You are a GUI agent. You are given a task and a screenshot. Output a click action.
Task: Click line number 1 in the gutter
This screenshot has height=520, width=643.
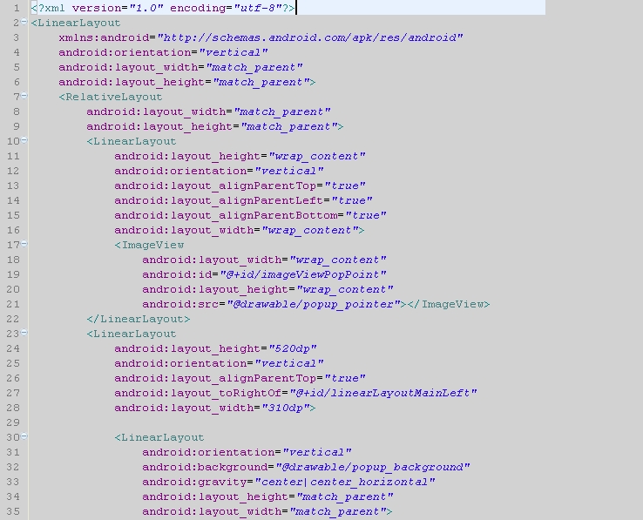pyautogui.click(x=16, y=8)
